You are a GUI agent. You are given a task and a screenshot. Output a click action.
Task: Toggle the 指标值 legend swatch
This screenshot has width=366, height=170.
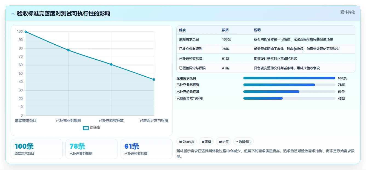[x=86, y=128]
